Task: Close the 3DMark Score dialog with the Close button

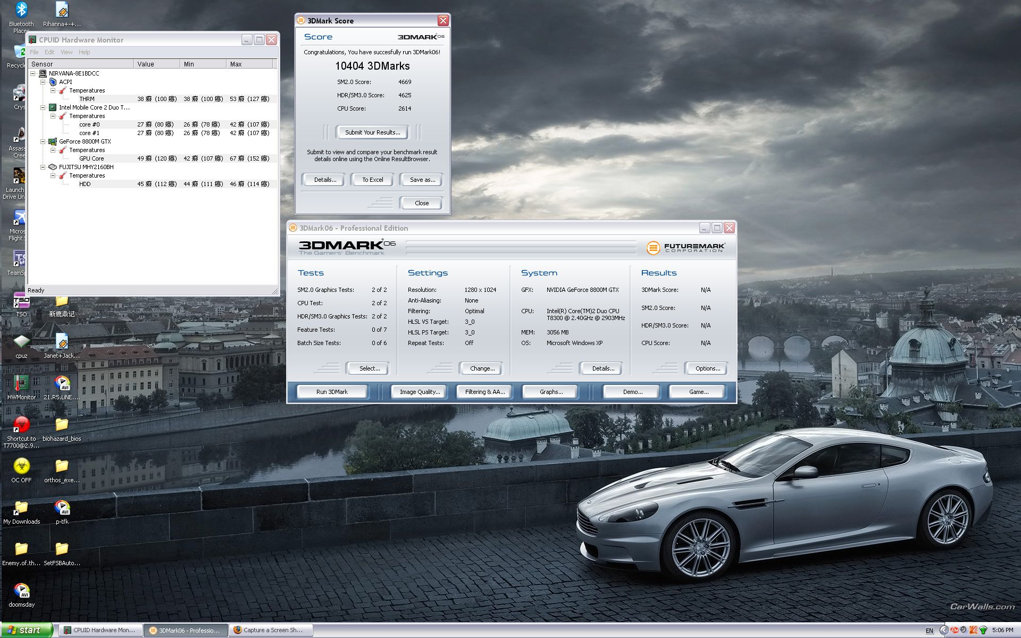Action: click(x=422, y=203)
